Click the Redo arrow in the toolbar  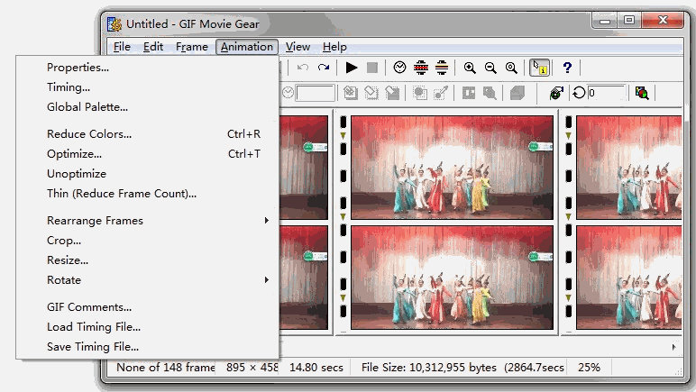click(324, 68)
